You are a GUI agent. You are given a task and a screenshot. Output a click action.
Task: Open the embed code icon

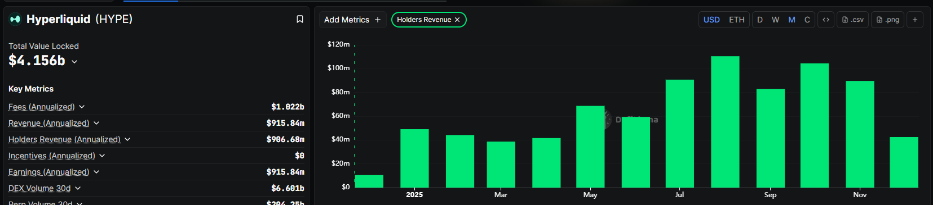click(826, 20)
